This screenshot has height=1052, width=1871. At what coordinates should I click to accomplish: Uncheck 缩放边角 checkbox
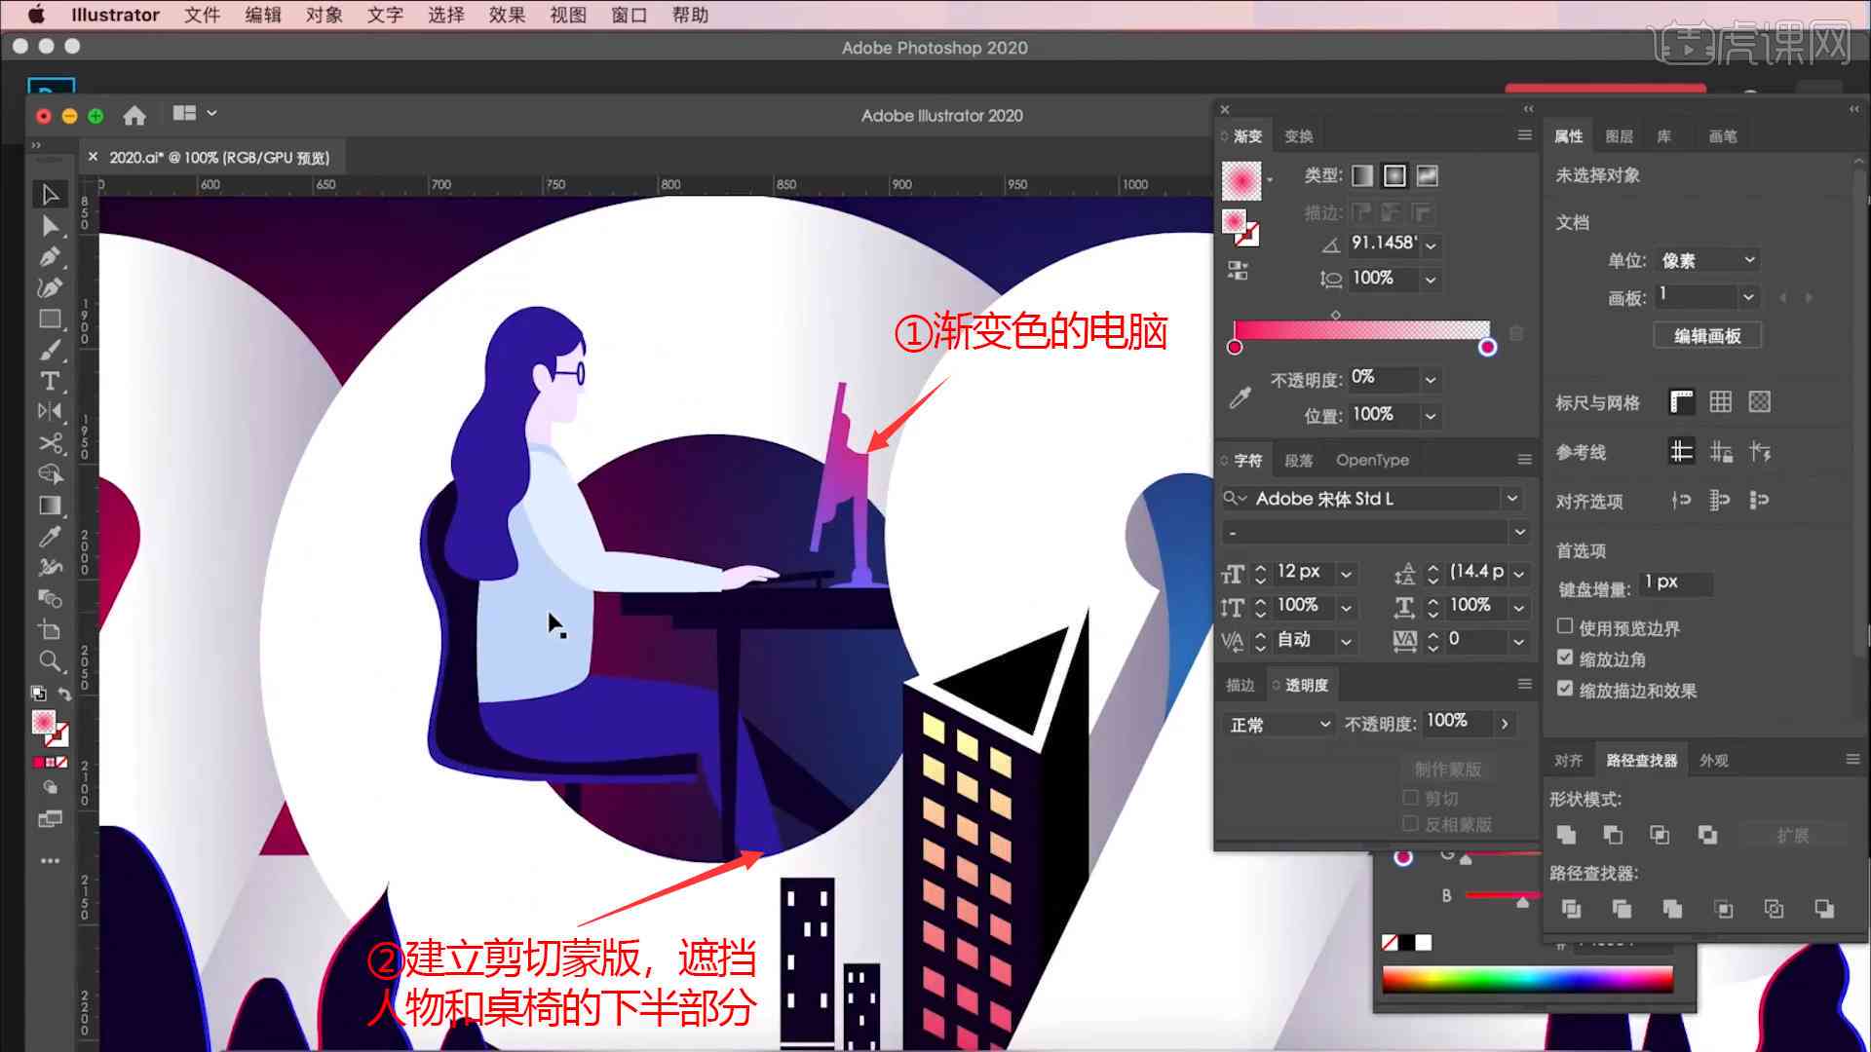[x=1565, y=657]
